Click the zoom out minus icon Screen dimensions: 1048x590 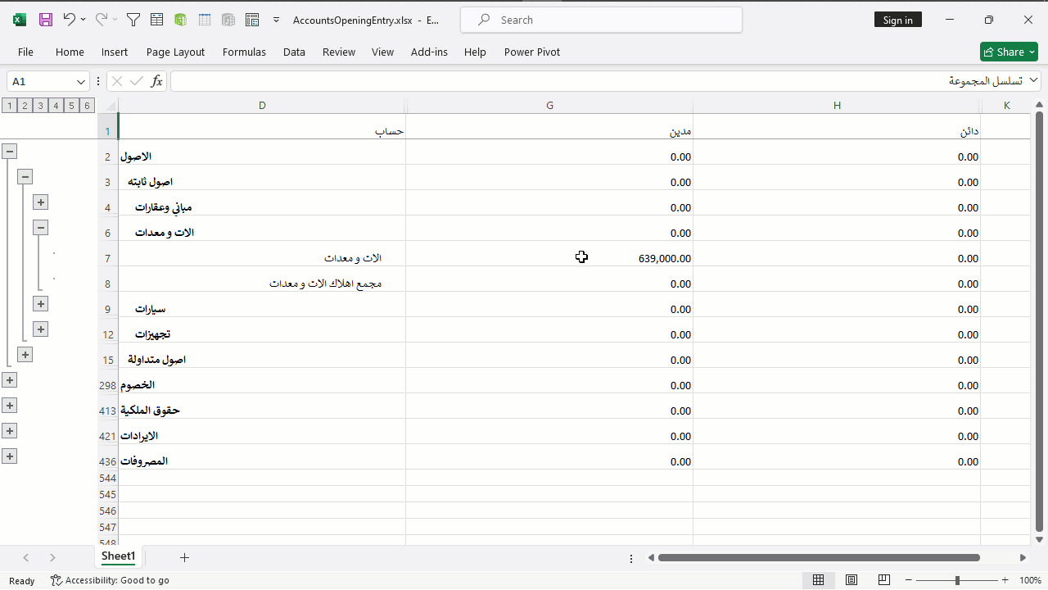(910, 580)
